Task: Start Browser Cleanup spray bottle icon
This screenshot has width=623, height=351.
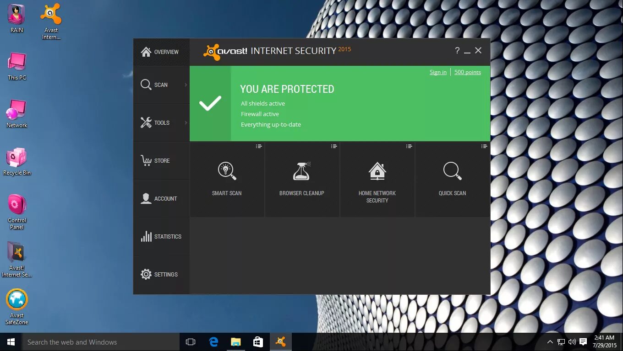Action: [x=302, y=171]
